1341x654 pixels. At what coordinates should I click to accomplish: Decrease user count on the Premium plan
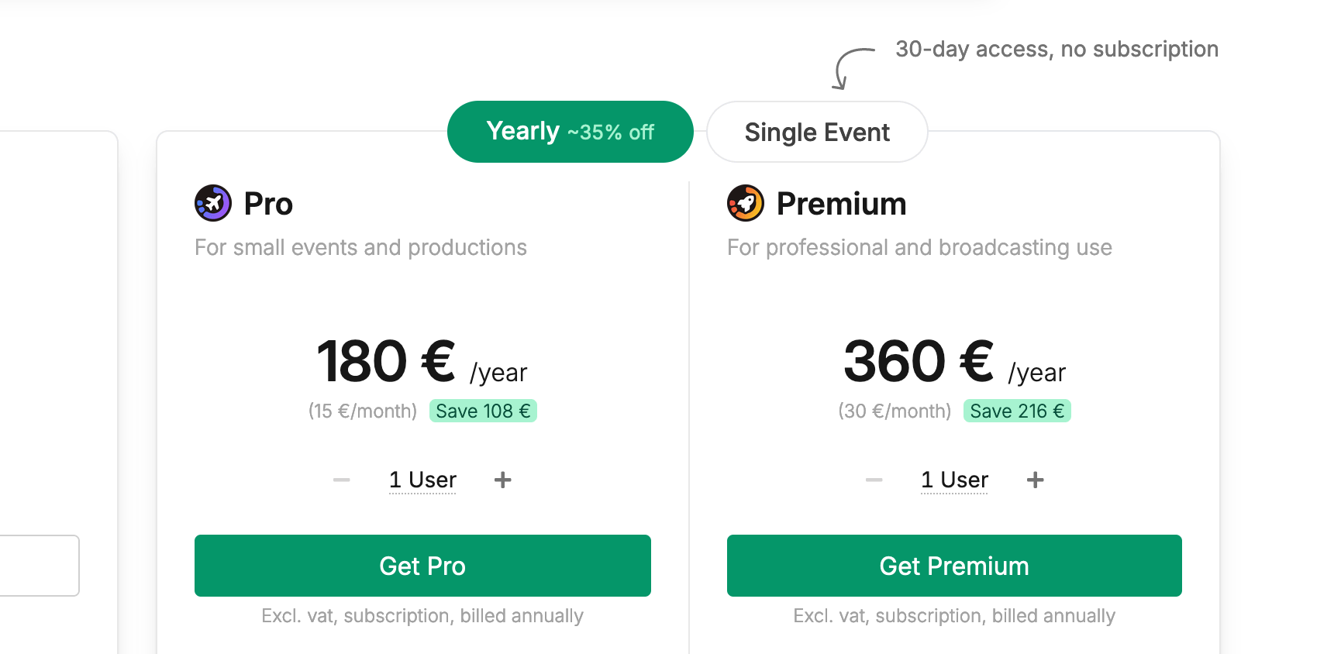click(874, 480)
